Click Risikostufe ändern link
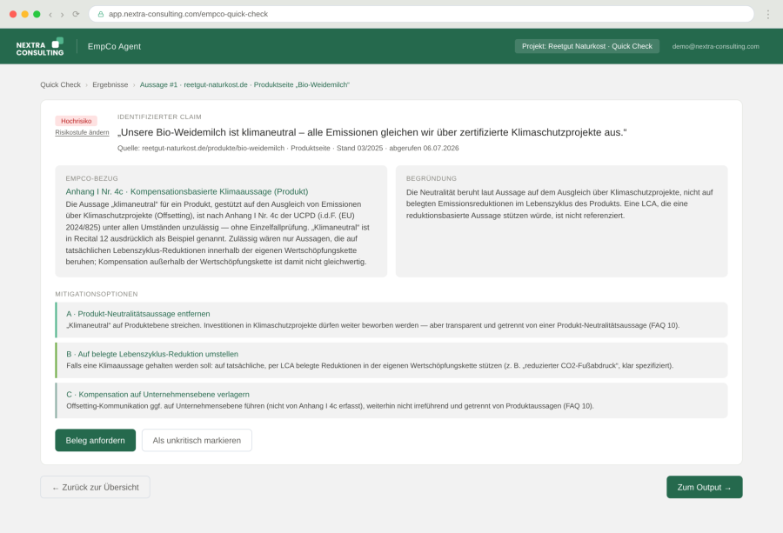This screenshot has width=783, height=533. pyautogui.click(x=83, y=132)
